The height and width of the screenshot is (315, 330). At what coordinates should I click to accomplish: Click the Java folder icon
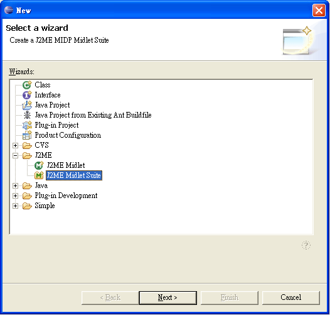click(x=27, y=185)
